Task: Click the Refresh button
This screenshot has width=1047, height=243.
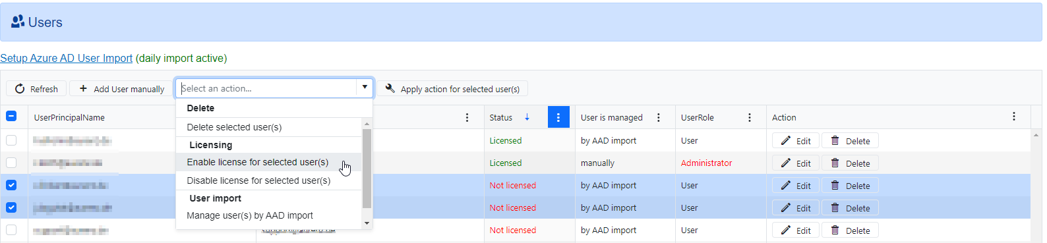Action: point(36,88)
